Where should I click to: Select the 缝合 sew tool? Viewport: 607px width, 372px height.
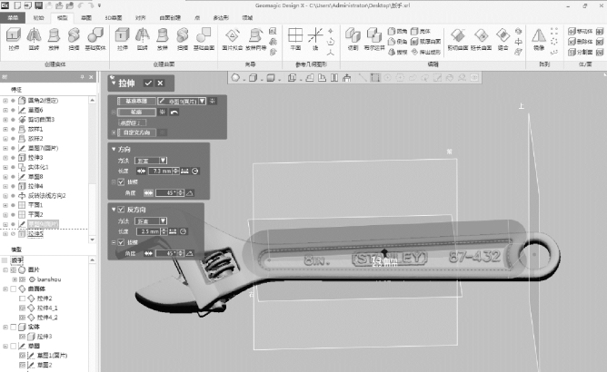coord(503,39)
